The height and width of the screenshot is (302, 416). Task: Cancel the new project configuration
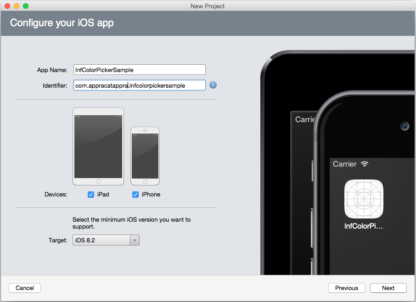(x=24, y=288)
